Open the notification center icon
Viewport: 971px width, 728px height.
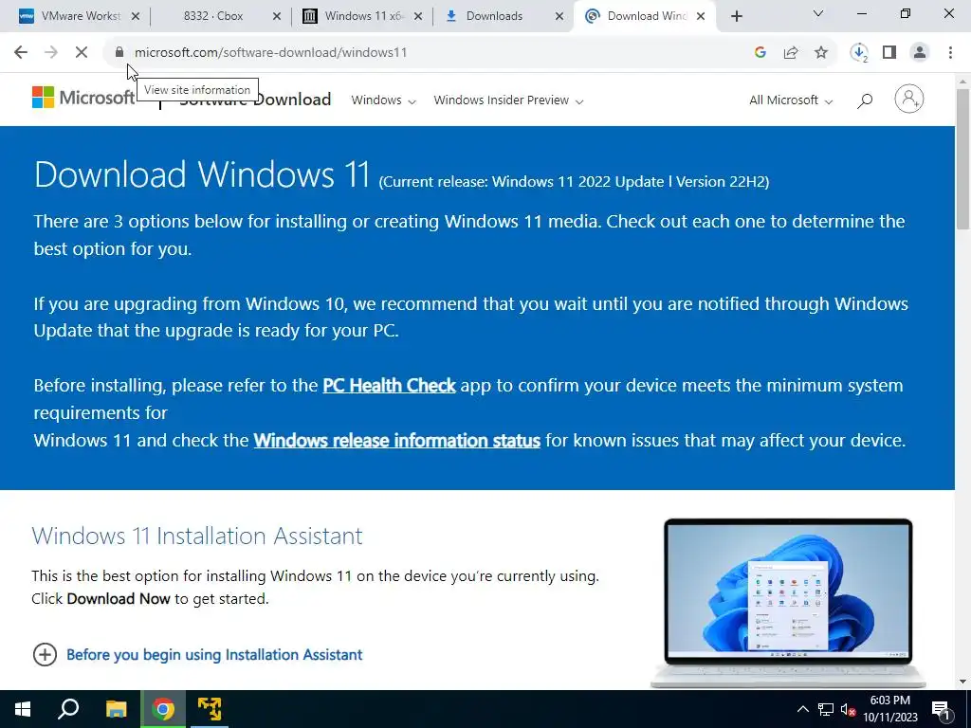[x=942, y=709]
